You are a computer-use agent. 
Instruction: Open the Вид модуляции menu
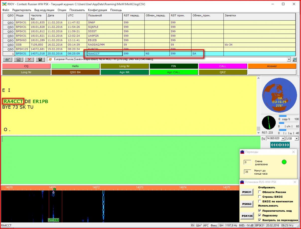pyautogui.click(x=44, y=10)
